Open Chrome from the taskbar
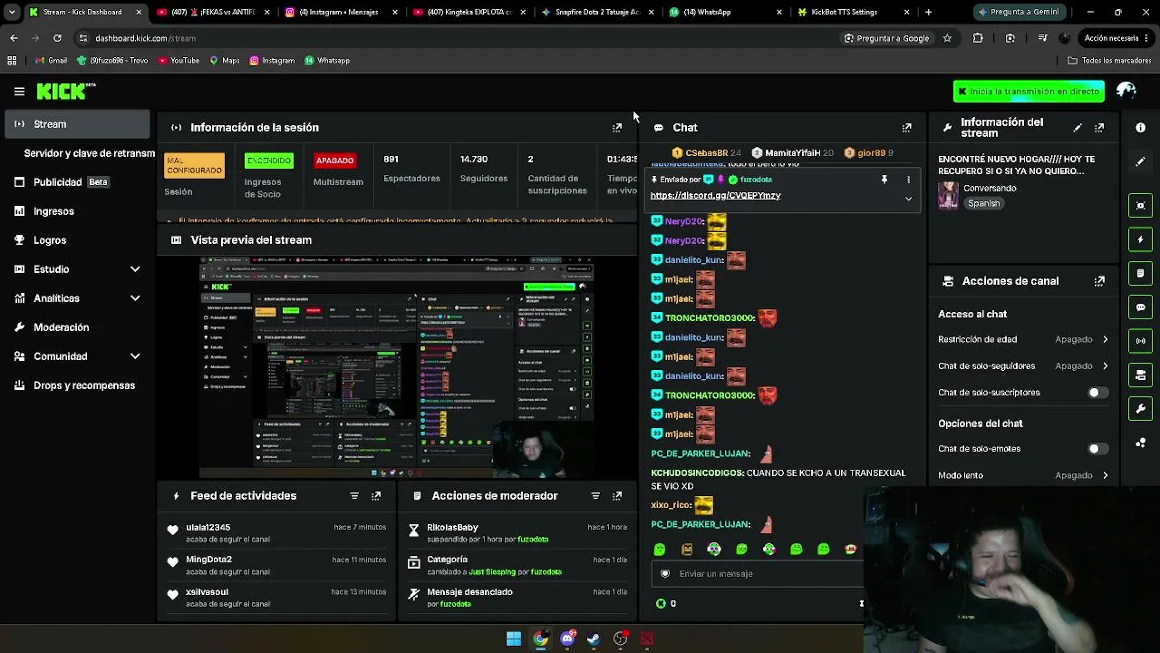This screenshot has width=1160, height=653. tap(540, 638)
